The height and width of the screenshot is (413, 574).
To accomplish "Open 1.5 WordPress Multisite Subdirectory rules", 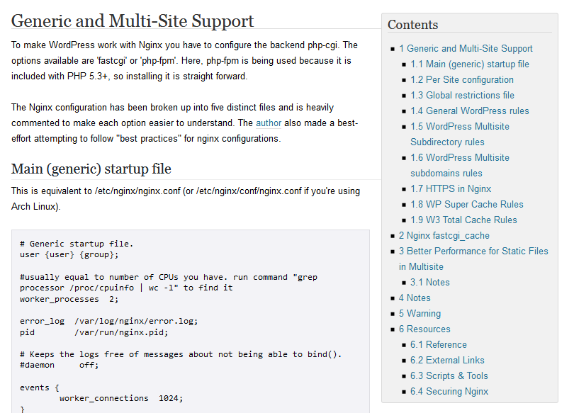I will (460, 135).
